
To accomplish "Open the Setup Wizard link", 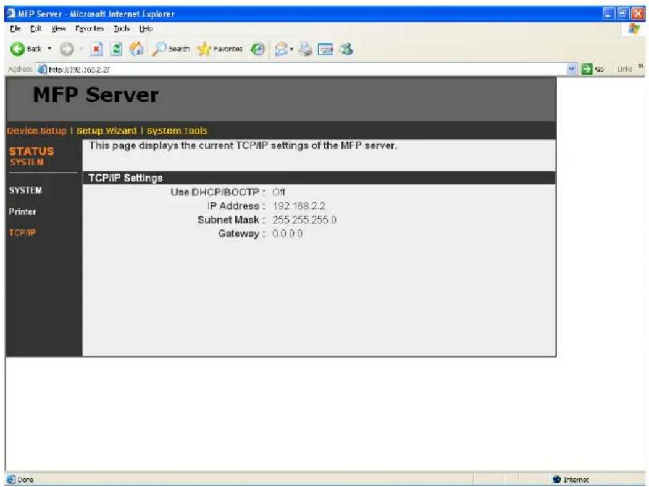I will click(107, 131).
